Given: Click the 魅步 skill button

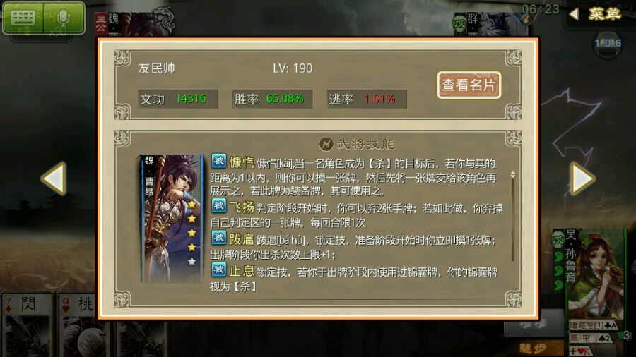Looking at the screenshot, I should tap(533, 348).
